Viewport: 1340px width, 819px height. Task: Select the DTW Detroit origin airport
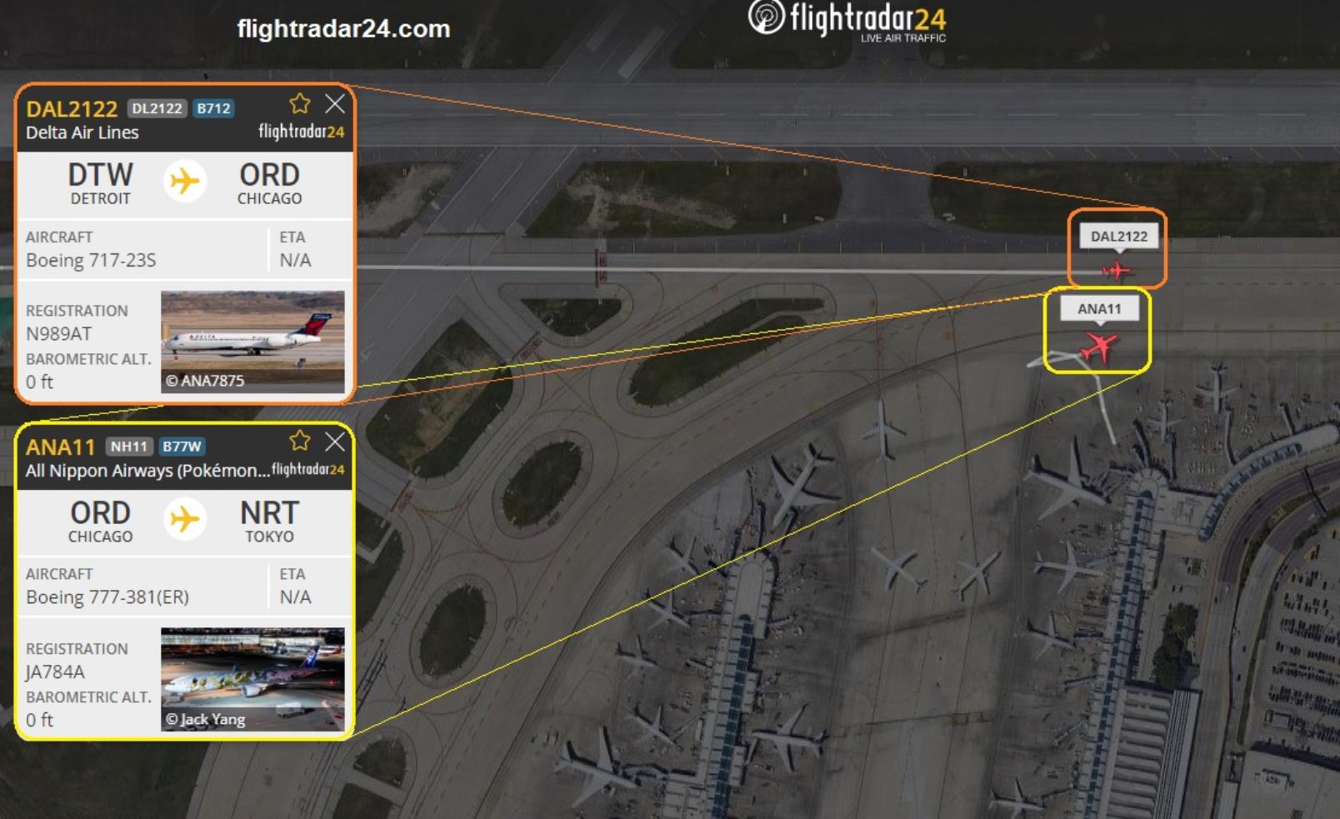click(100, 183)
